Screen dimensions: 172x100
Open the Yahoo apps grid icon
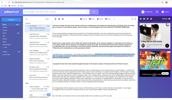coord(157,12)
